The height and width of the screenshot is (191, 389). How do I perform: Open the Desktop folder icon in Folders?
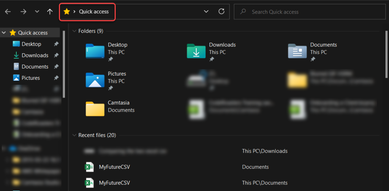tap(95, 51)
